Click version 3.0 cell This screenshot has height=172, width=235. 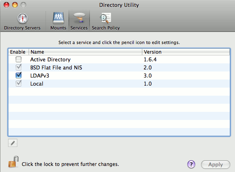148,76
